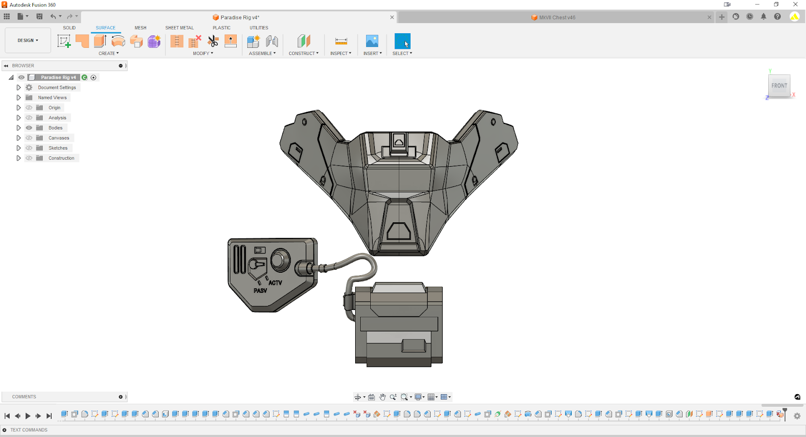The height and width of the screenshot is (437, 806).
Task: Click the Save disk icon
Action: [39, 17]
